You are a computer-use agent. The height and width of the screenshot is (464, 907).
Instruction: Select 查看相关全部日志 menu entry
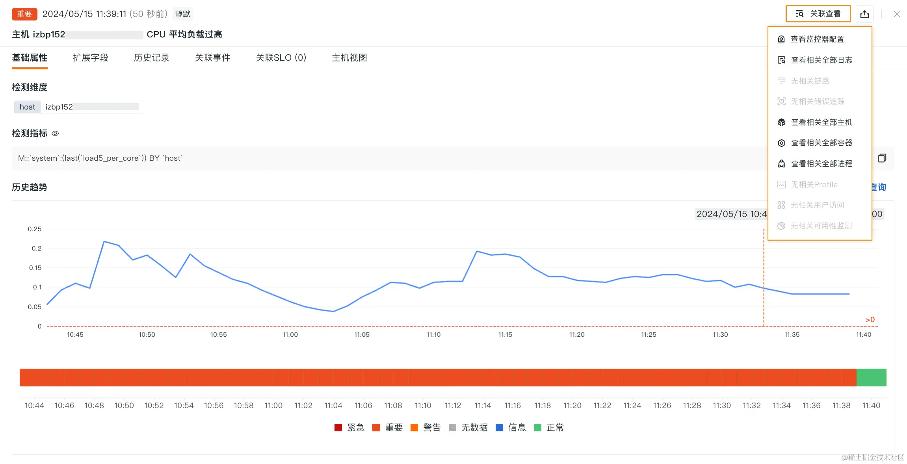click(821, 60)
